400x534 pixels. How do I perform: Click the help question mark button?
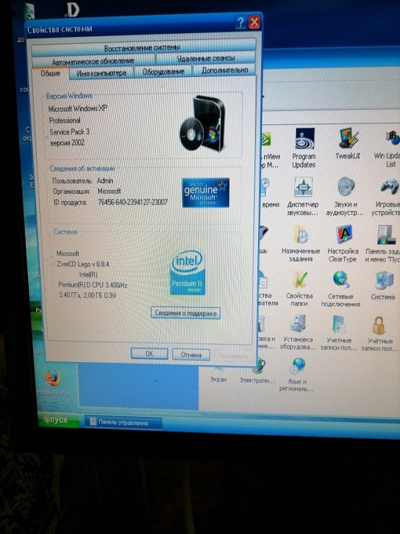pyautogui.click(x=241, y=23)
